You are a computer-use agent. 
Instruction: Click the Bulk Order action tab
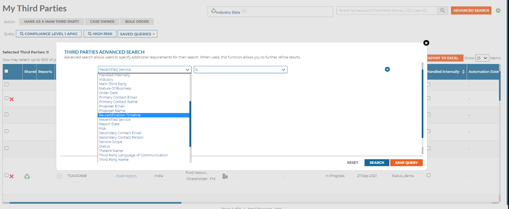(x=137, y=21)
